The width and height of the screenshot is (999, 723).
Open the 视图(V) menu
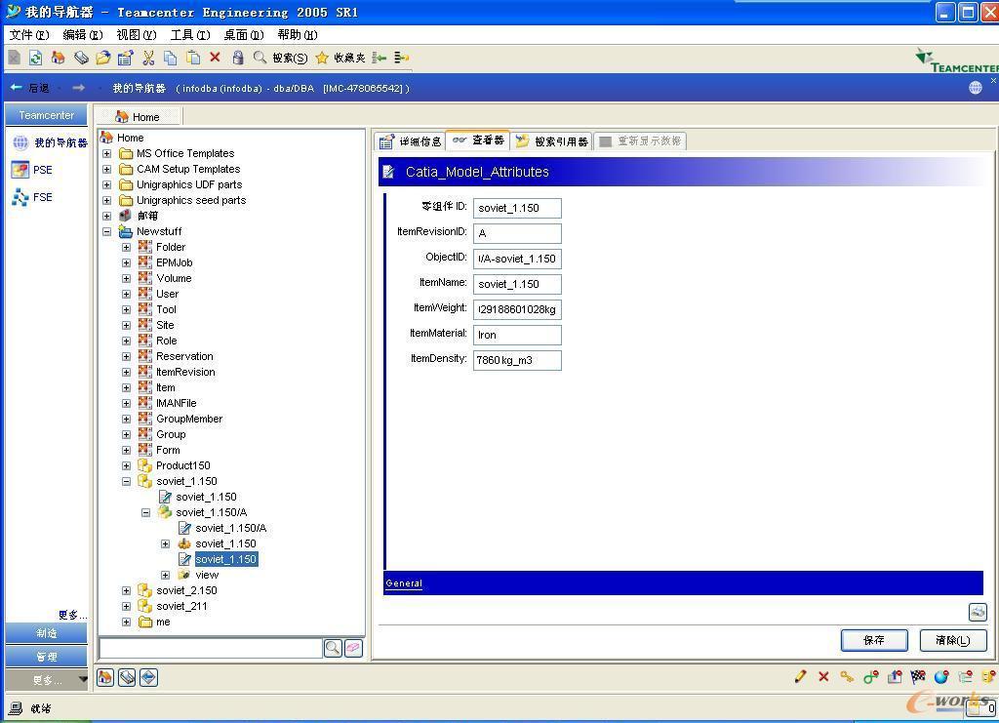[137, 35]
